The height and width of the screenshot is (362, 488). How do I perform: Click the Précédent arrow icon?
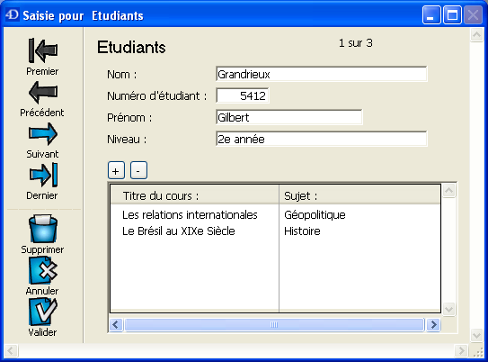(x=43, y=93)
